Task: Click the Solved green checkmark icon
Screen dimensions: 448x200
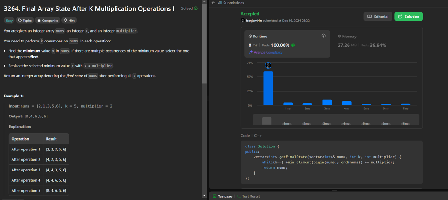Action: click(196, 8)
